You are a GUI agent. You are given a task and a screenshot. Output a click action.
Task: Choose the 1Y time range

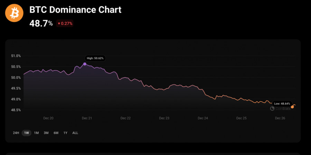pyautogui.click(x=65, y=133)
